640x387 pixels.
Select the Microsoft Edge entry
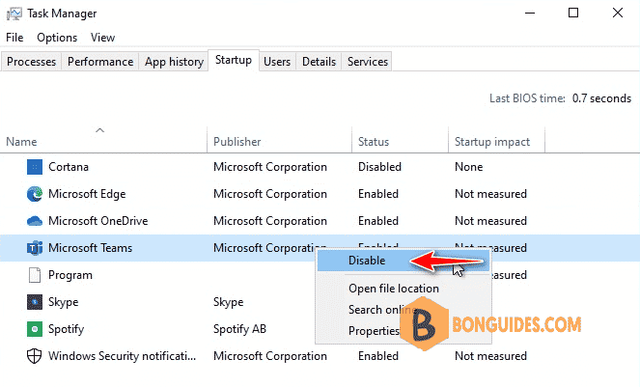click(x=87, y=194)
